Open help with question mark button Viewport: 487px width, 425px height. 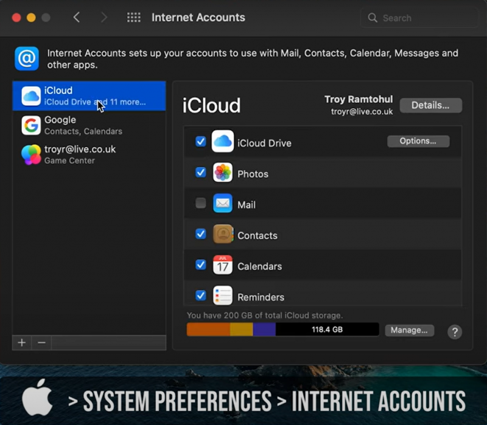pyautogui.click(x=455, y=332)
